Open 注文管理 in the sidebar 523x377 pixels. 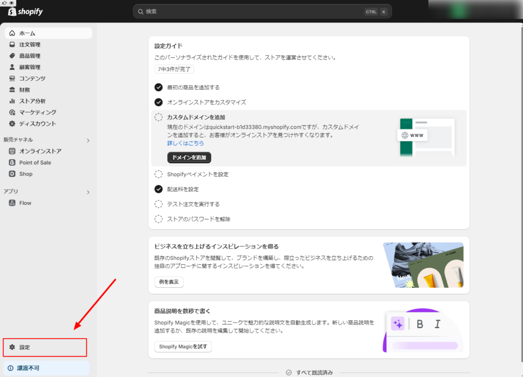pyautogui.click(x=49, y=44)
